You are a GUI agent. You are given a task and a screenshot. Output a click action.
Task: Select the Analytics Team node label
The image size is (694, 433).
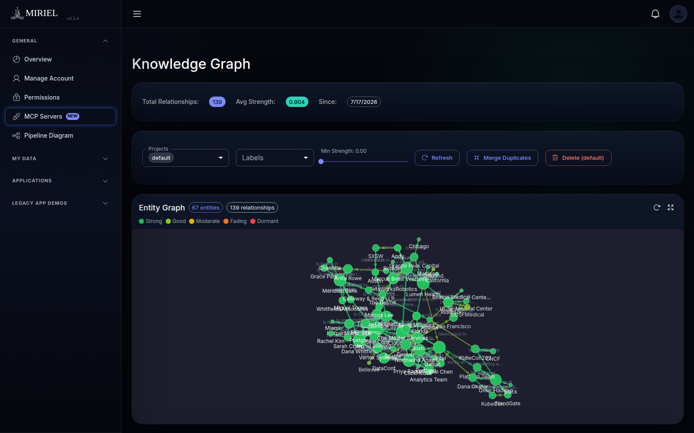tap(429, 380)
